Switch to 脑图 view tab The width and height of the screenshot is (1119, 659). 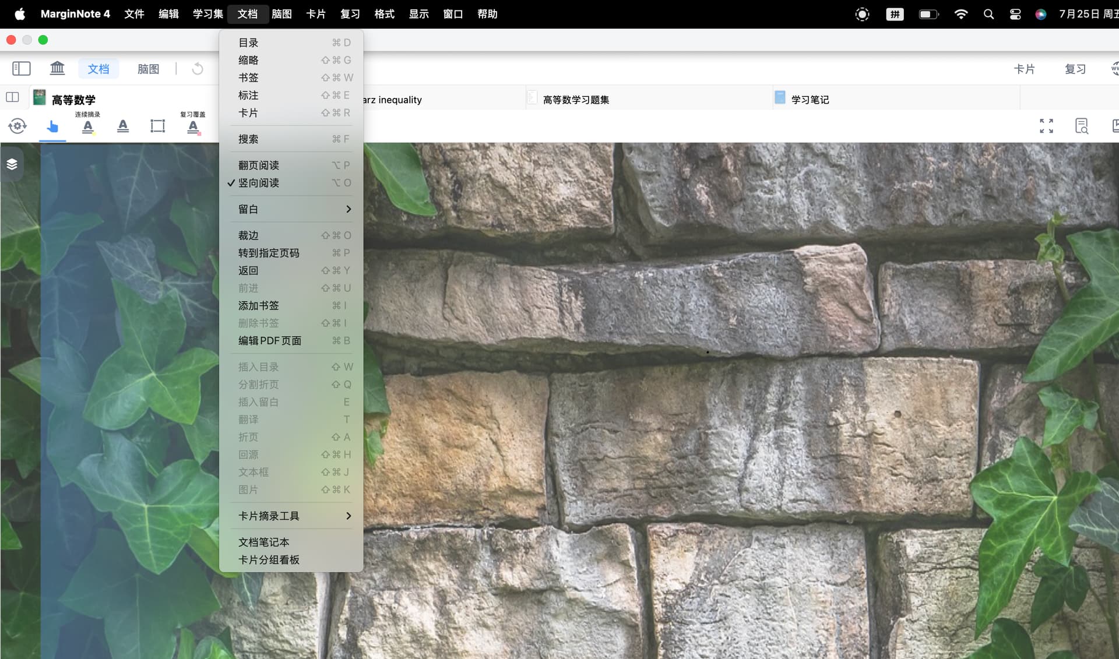point(148,69)
